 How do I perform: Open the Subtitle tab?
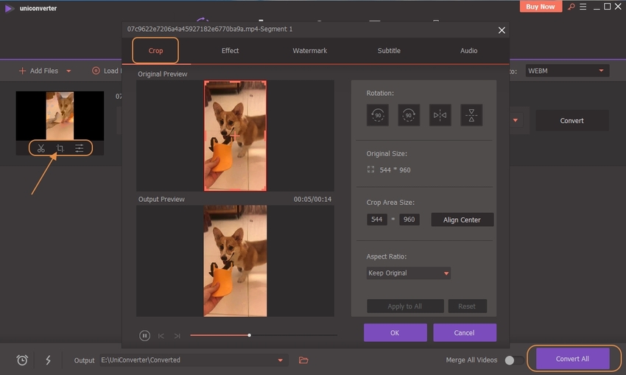click(389, 51)
